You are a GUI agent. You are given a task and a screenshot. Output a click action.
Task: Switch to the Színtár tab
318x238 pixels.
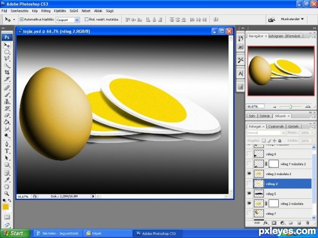(264, 116)
